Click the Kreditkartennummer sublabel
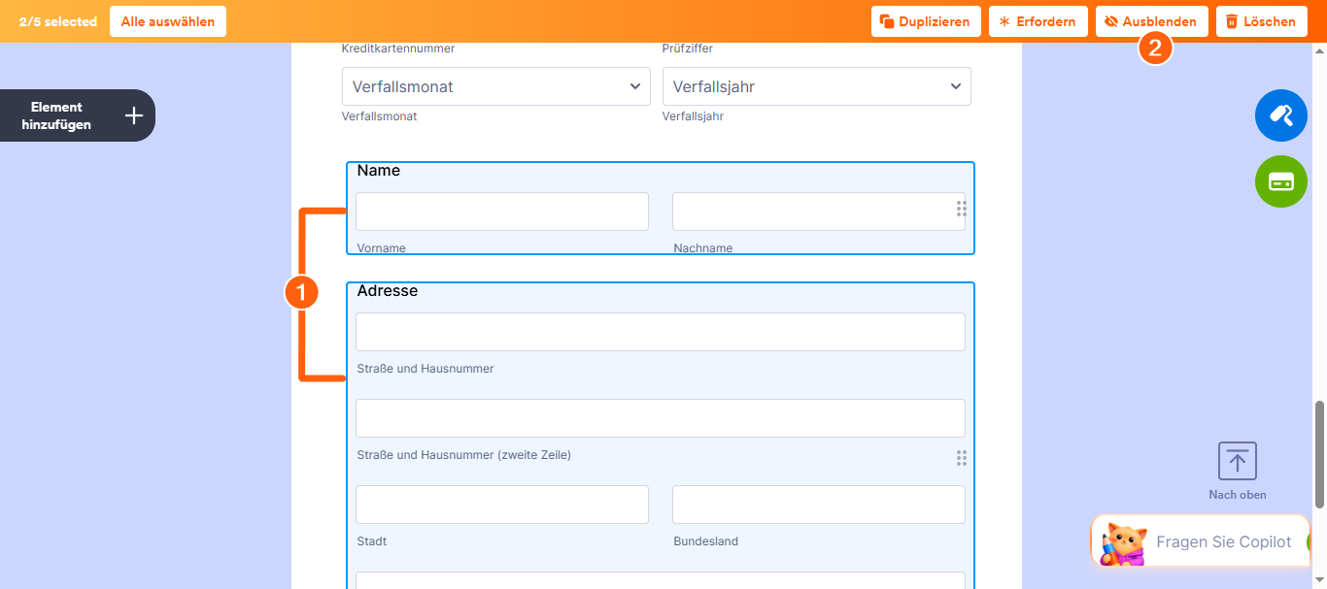Screen dimensions: 1327x589 [398, 49]
